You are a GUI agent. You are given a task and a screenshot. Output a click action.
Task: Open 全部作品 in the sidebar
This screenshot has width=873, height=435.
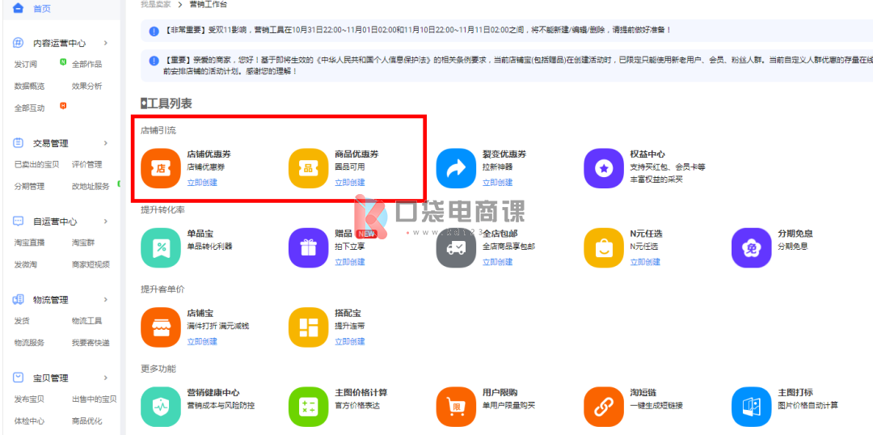pos(86,64)
